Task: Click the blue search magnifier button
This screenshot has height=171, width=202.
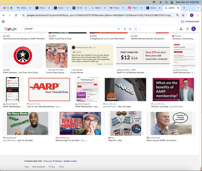Action: tap(136, 29)
